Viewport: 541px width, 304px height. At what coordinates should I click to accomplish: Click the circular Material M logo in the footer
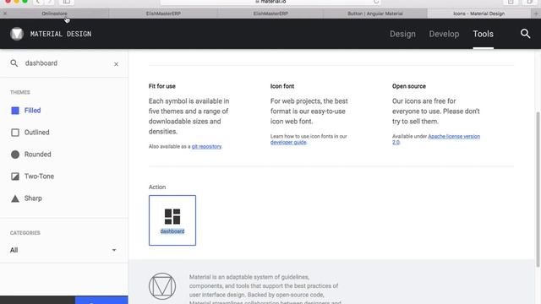pyautogui.click(x=162, y=286)
